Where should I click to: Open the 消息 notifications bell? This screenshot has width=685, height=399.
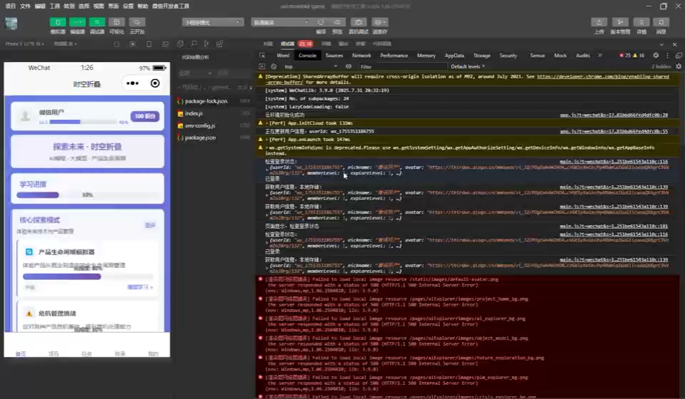661,22
